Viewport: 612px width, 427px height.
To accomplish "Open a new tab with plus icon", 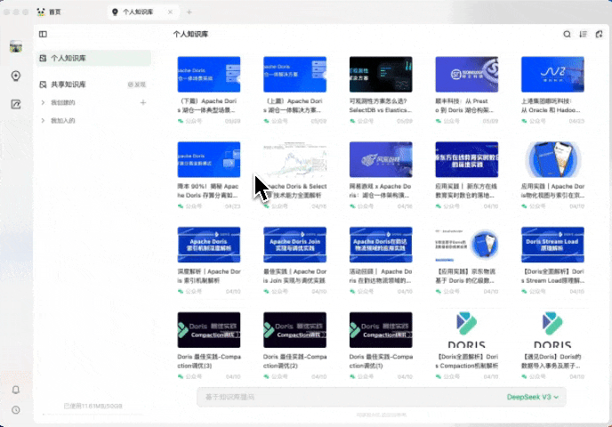I will coord(189,12).
